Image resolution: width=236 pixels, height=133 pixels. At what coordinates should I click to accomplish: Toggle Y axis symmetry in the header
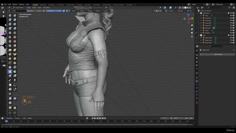click(159, 11)
